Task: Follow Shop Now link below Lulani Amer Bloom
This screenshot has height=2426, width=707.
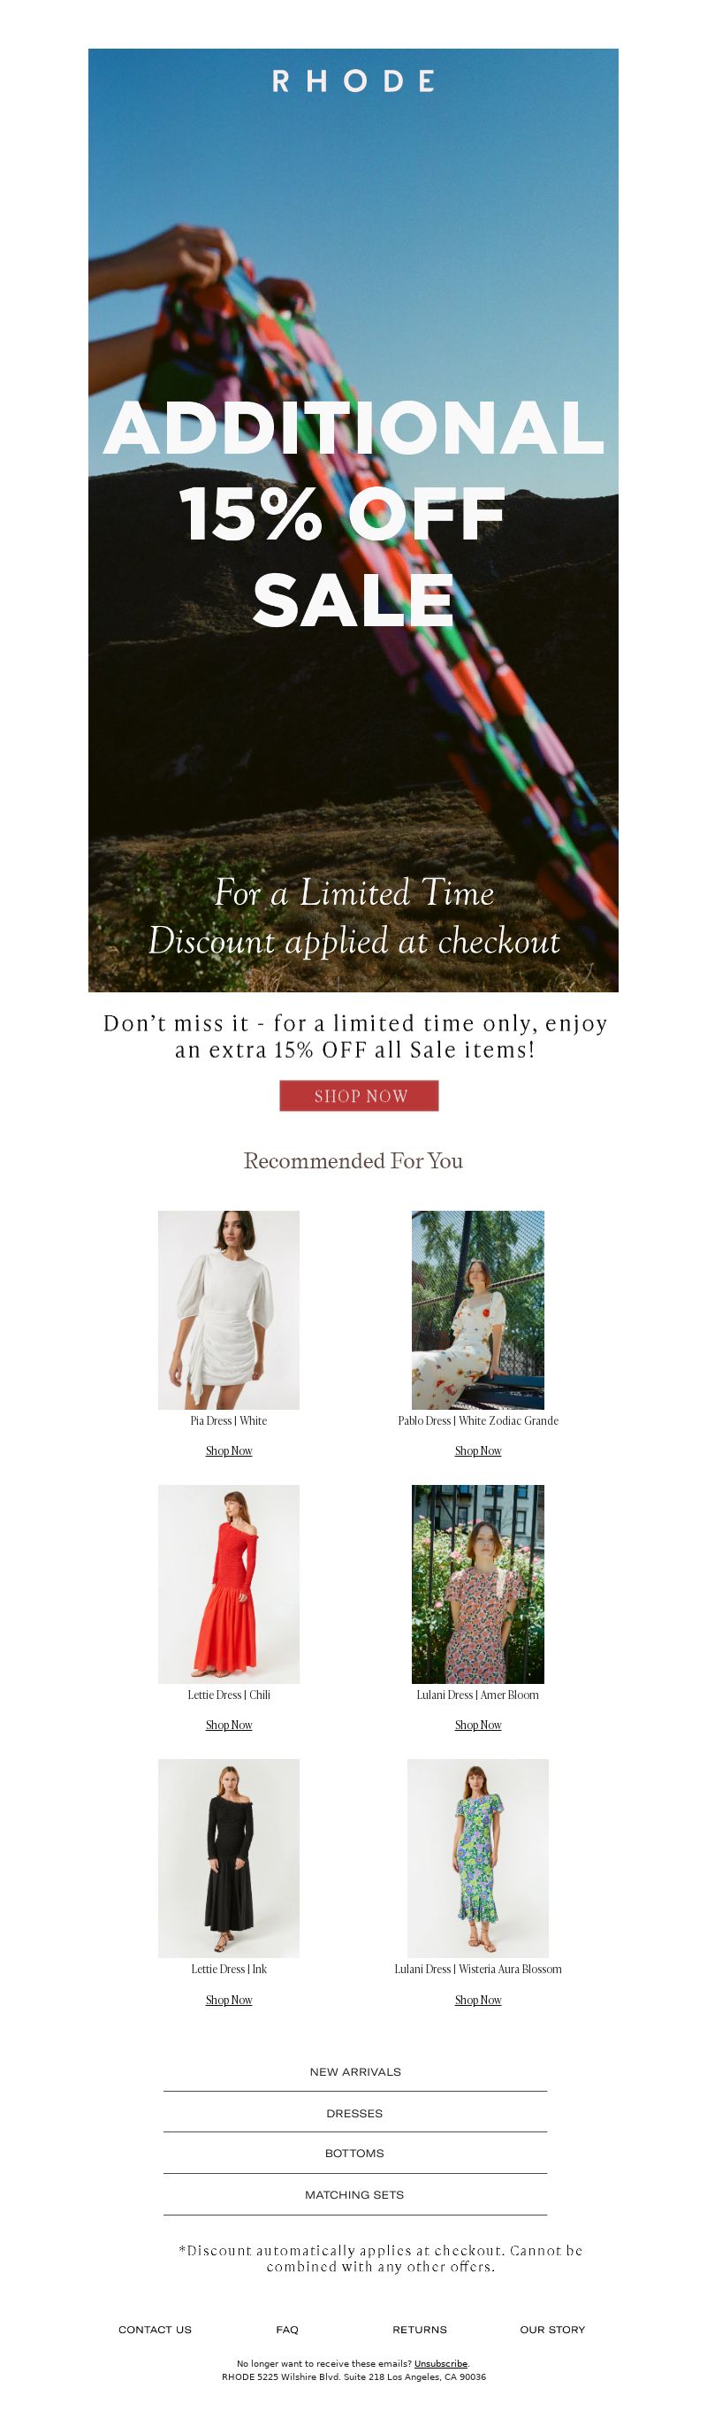Action: [478, 1725]
